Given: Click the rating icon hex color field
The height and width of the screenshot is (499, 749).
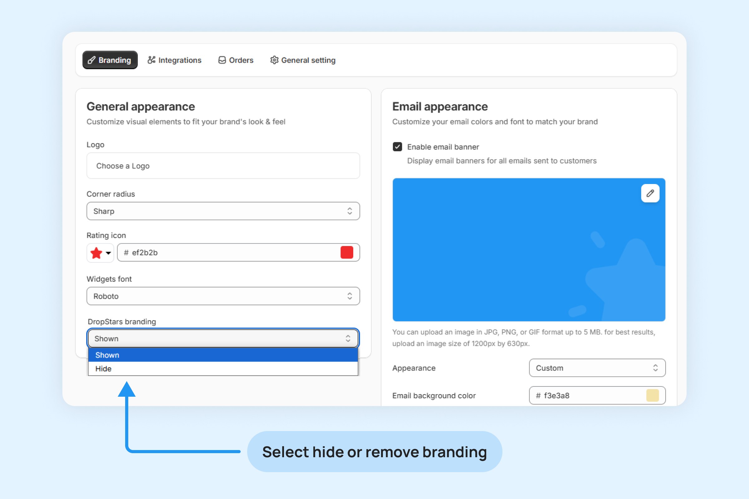Looking at the screenshot, I should (229, 253).
